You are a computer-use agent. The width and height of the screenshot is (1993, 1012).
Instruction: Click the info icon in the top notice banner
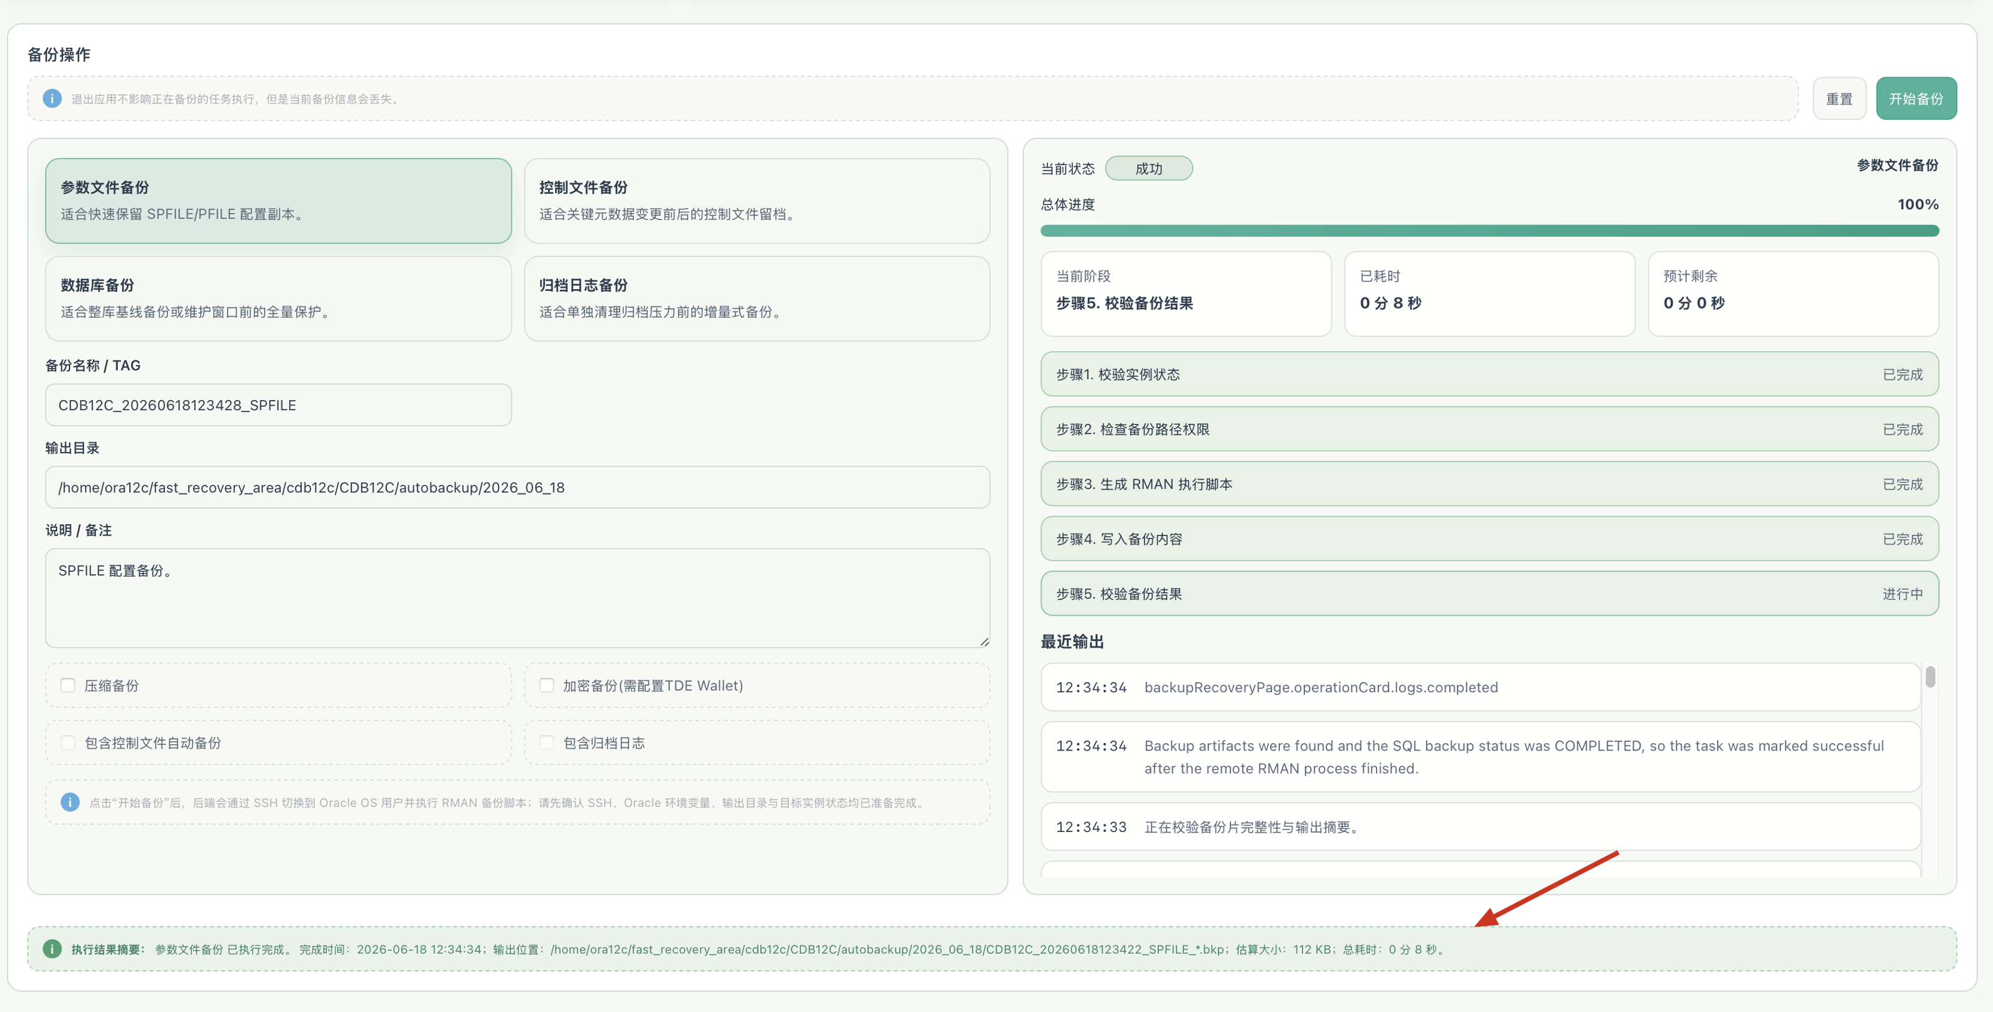[52, 98]
